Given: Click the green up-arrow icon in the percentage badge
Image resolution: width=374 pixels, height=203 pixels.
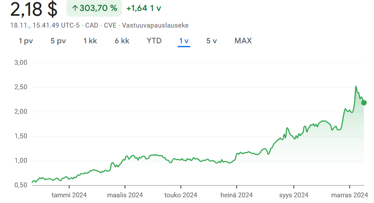Looking at the screenshot, I should click(75, 8).
